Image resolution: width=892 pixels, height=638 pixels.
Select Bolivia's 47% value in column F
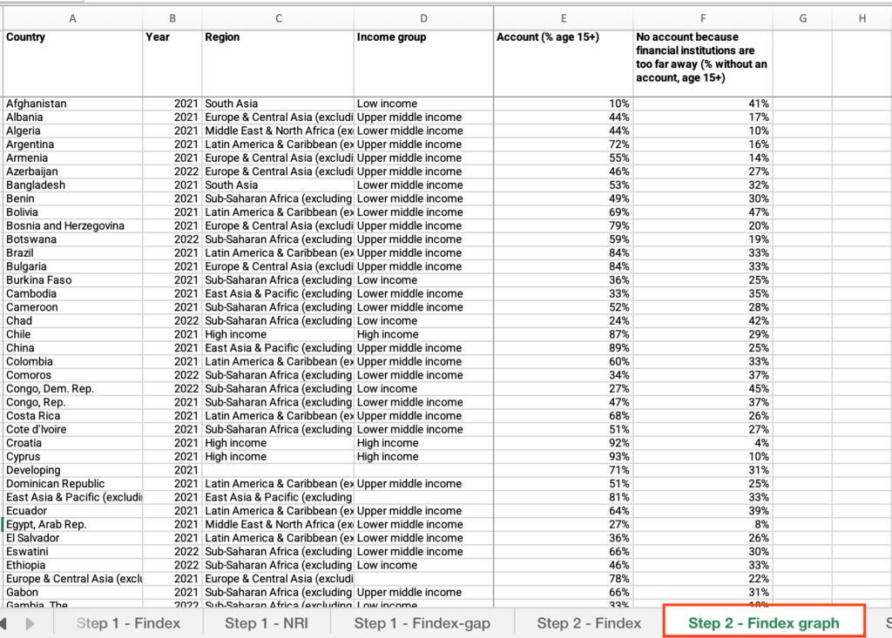point(703,212)
